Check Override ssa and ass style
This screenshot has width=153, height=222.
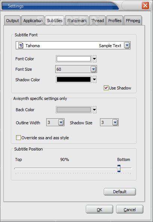click(x=18, y=138)
